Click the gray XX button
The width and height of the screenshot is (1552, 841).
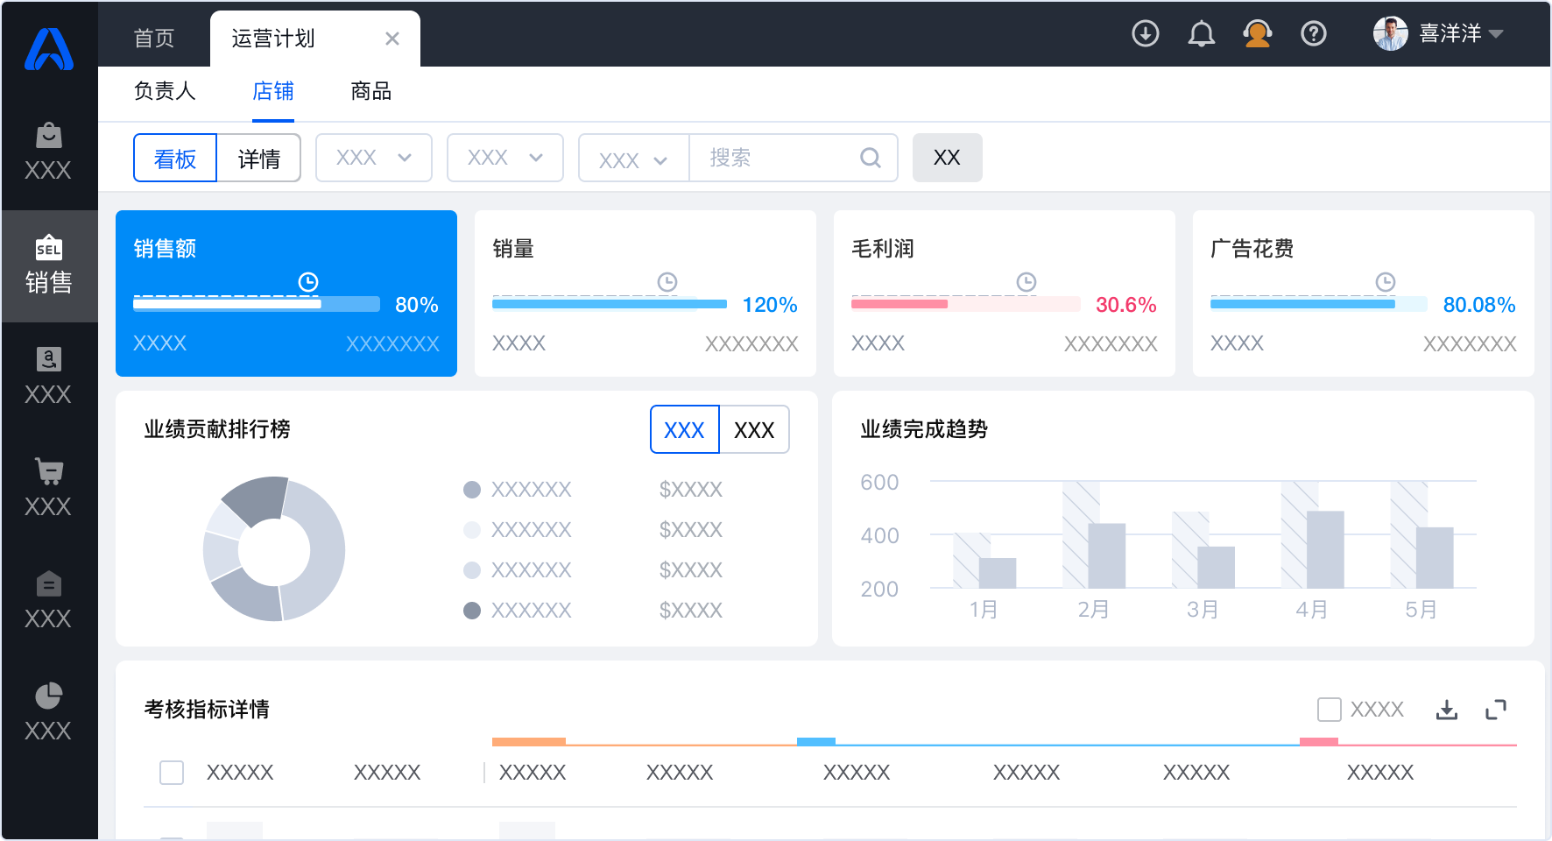click(948, 158)
